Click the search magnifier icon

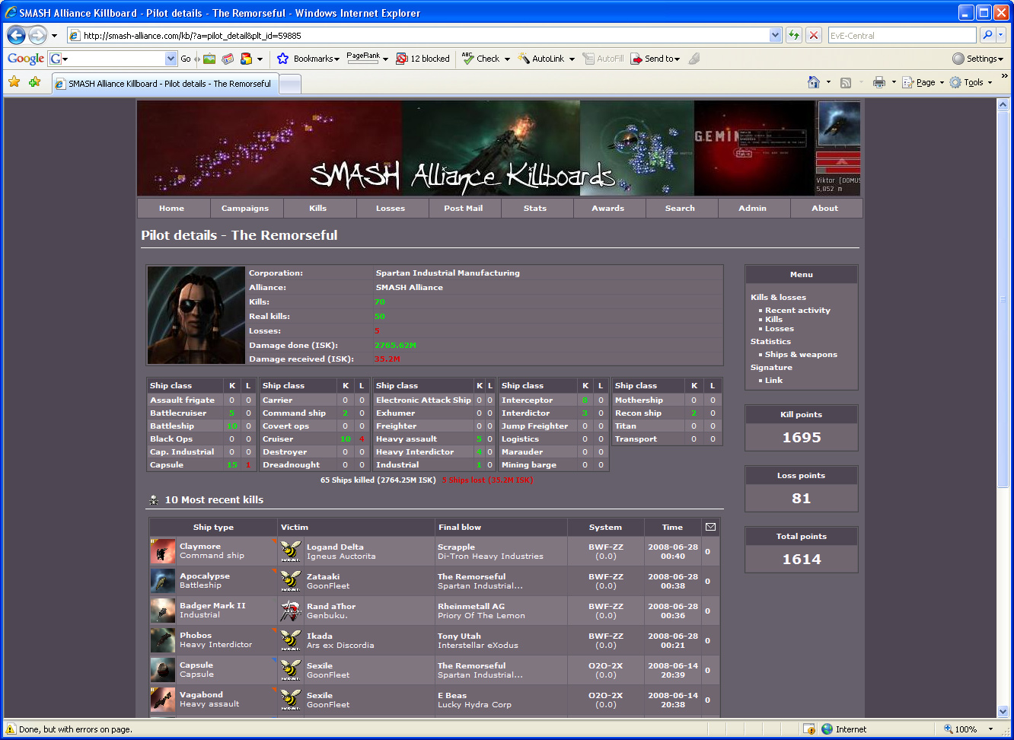click(987, 35)
